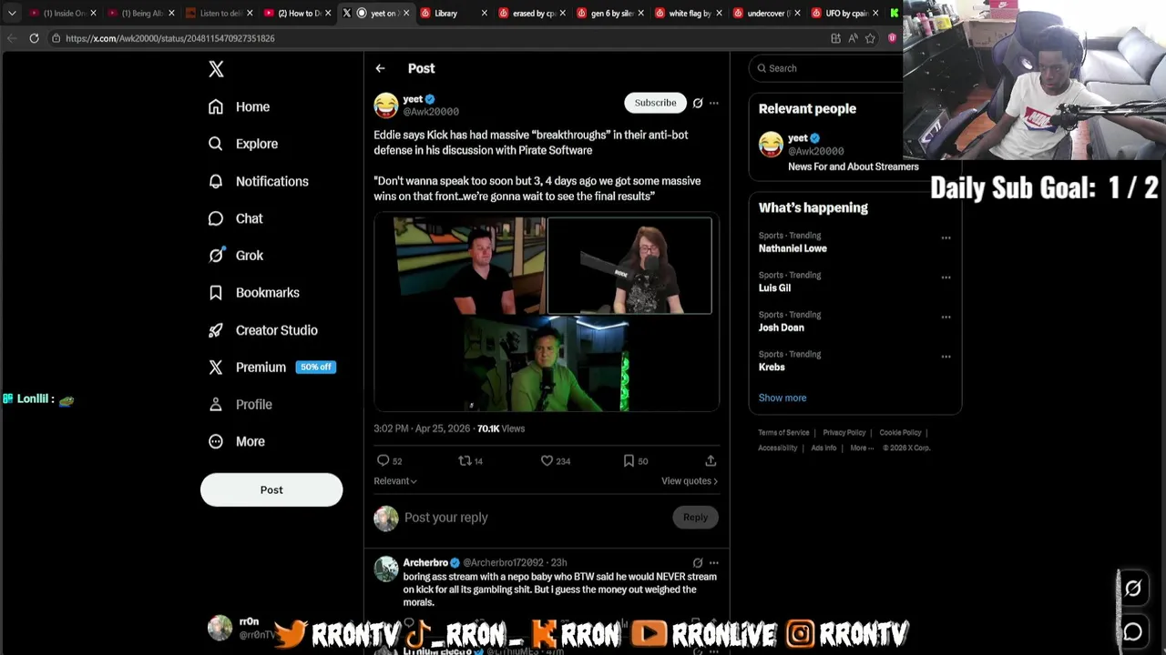This screenshot has height=655, width=1166.
Task: Switch to the 'erased by' browser tab
Action: tap(534, 13)
